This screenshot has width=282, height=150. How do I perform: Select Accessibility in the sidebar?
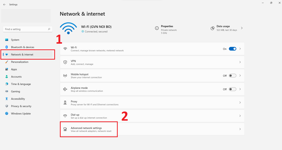(28, 99)
